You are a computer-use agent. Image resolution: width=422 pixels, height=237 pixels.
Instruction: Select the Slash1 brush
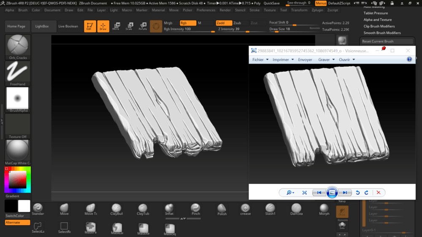click(270, 209)
